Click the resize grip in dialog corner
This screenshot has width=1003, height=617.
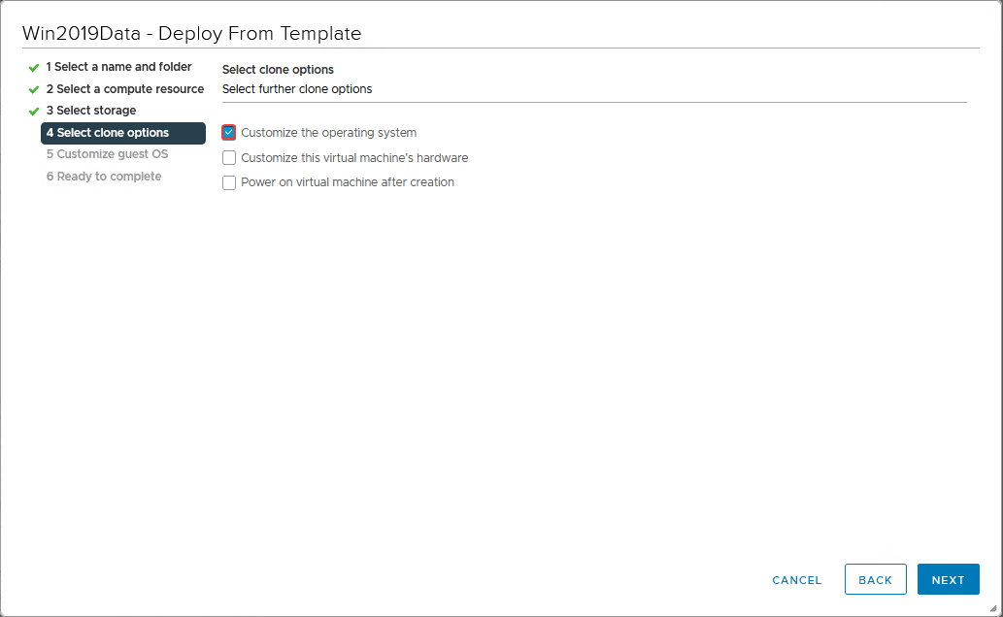coord(992,607)
